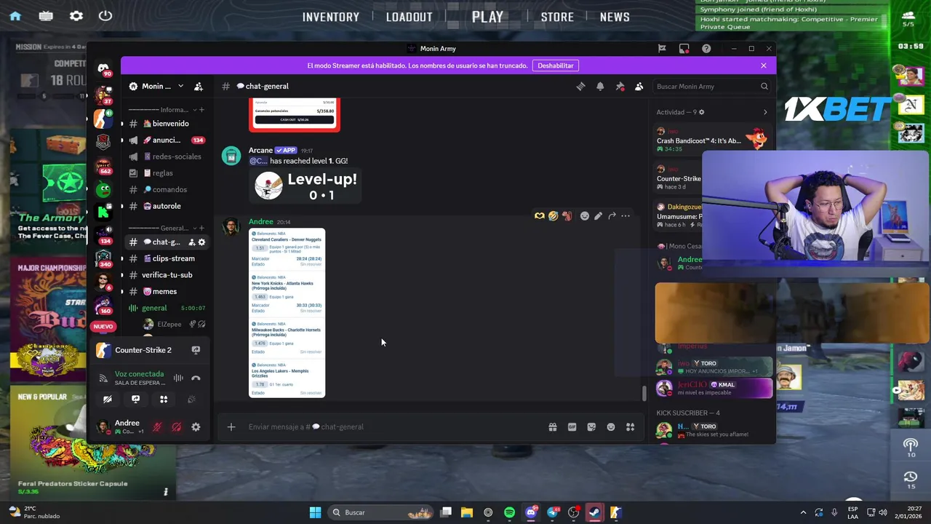
Task: Add channel plus in General... category
Action: tap(201, 228)
